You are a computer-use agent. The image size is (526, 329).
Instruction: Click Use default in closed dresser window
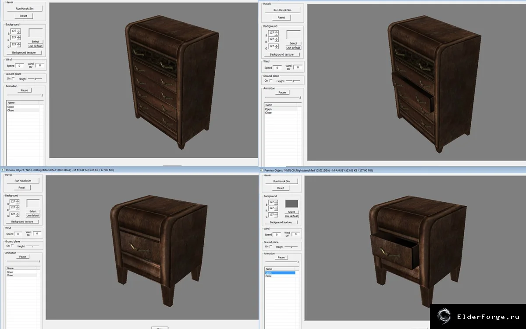[x=36, y=46]
